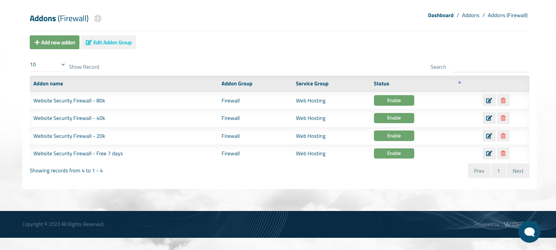Click Firewall group cell in 20k row
The width and height of the screenshot is (556, 250).
pos(231,136)
